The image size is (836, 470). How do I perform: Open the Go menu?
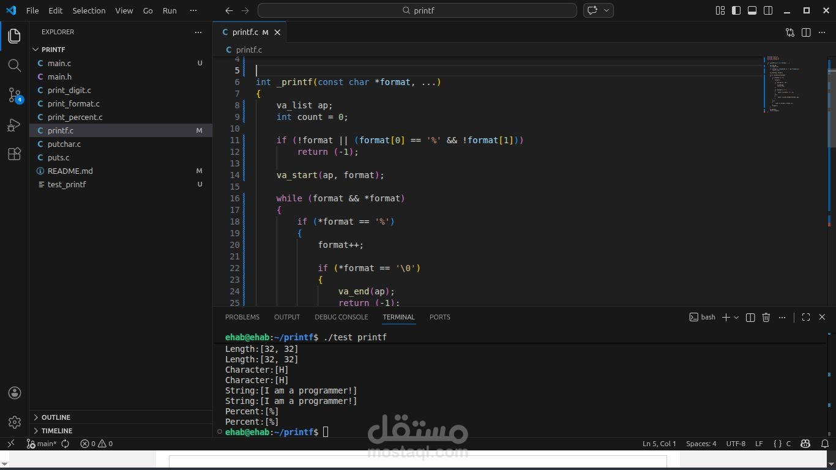click(x=147, y=10)
